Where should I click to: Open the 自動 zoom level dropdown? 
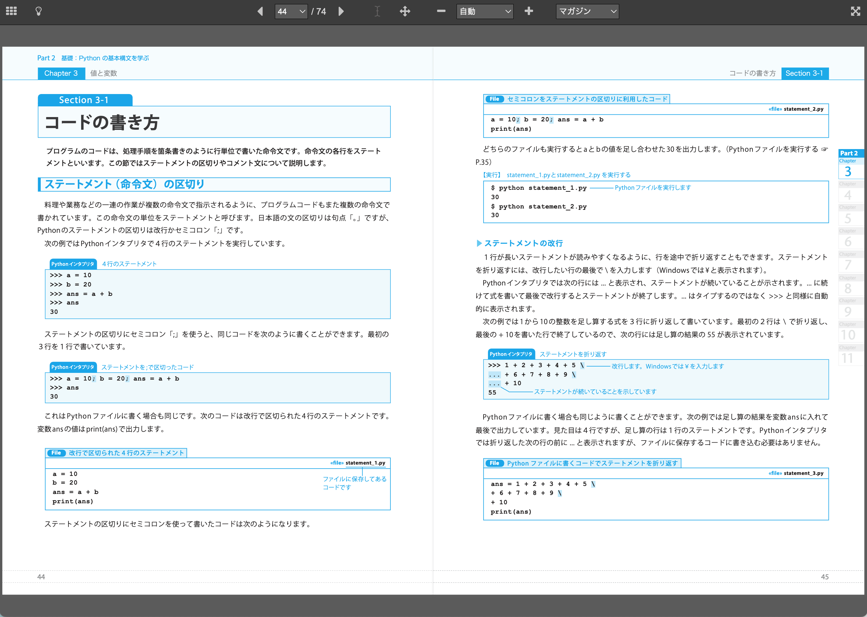click(484, 11)
